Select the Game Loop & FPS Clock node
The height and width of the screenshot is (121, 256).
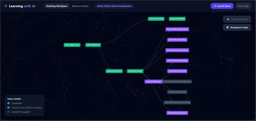point(156,19)
